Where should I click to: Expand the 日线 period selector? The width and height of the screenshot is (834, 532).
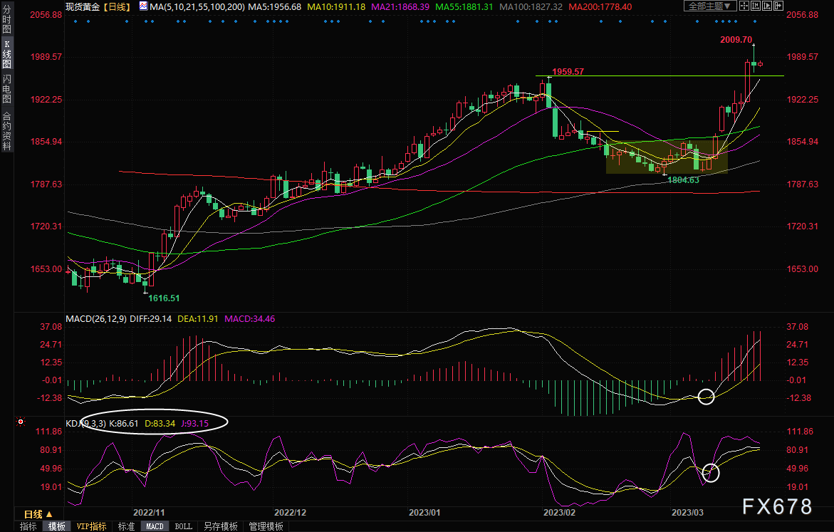tap(38, 514)
